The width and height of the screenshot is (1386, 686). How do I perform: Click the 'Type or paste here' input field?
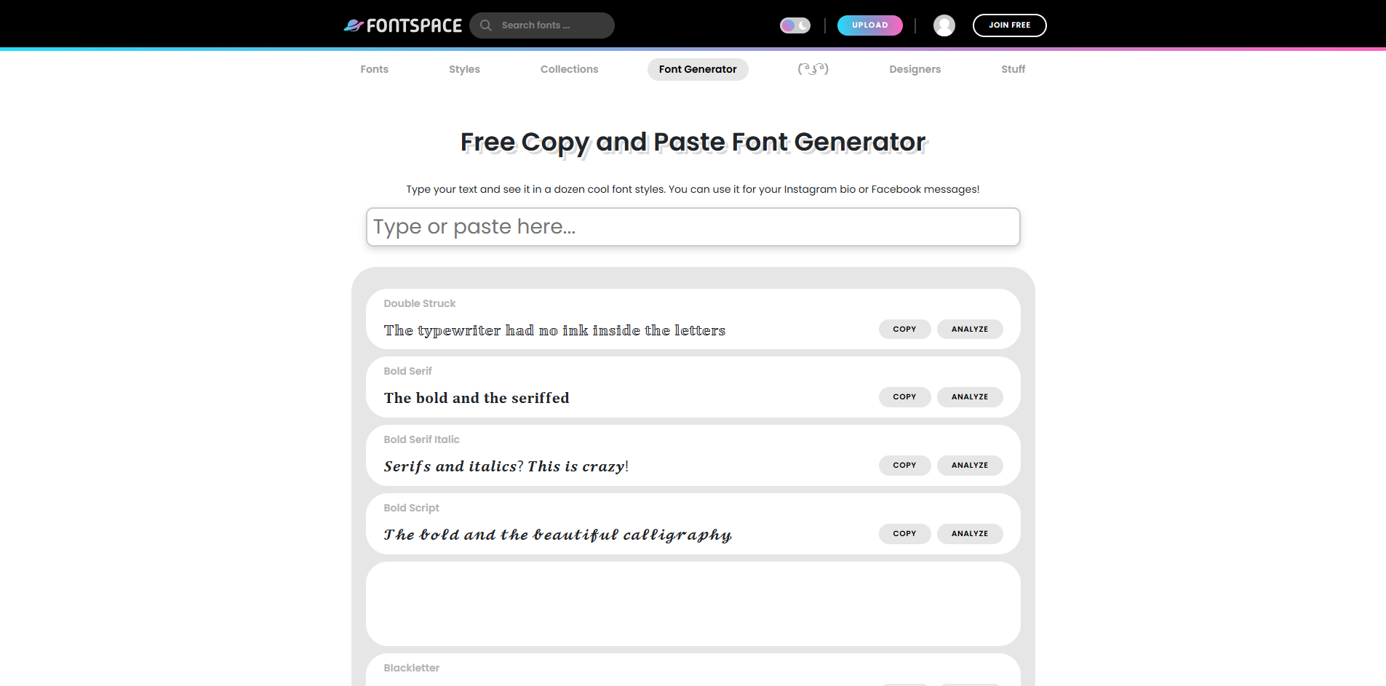692,226
